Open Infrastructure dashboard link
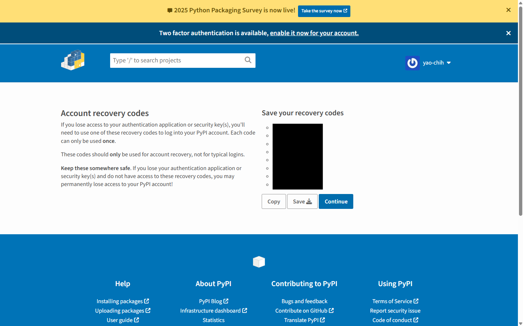 click(214, 311)
